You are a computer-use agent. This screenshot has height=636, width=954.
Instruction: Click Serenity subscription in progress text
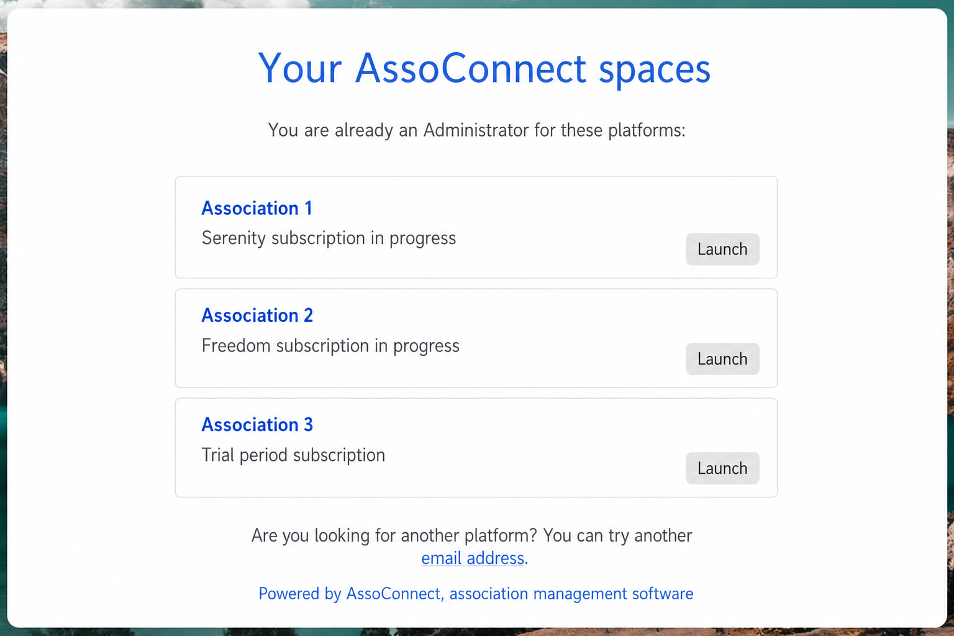[329, 238]
